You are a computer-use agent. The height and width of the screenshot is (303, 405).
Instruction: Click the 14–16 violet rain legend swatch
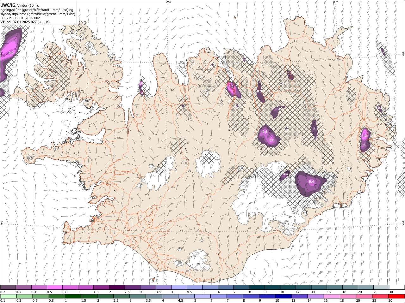click(x=315, y=296)
